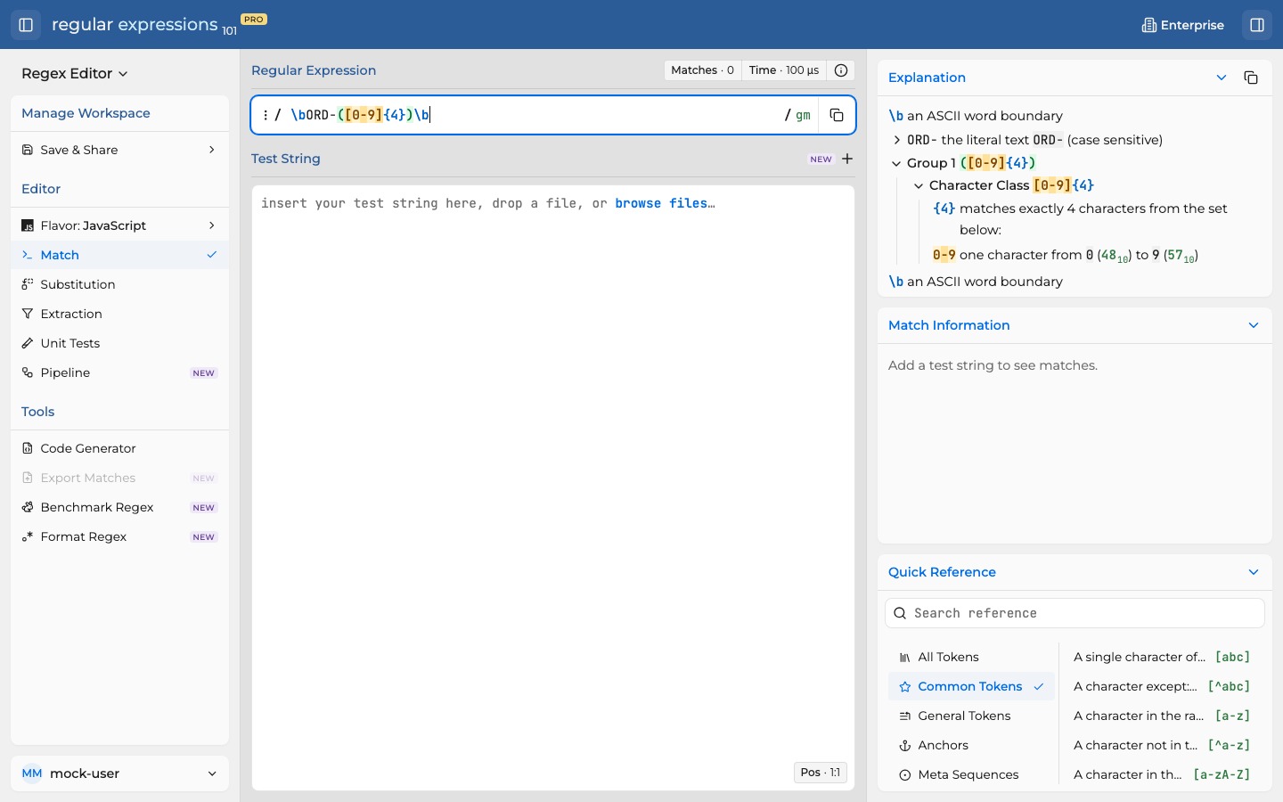Click the Benchmark Regex icon

(28, 507)
